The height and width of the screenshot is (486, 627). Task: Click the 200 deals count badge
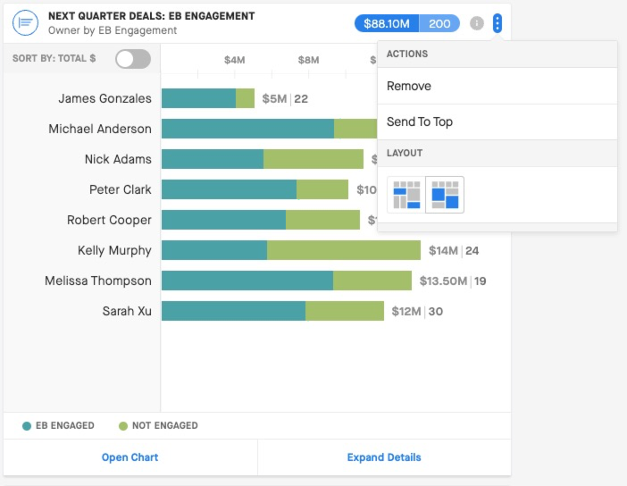[x=439, y=23]
